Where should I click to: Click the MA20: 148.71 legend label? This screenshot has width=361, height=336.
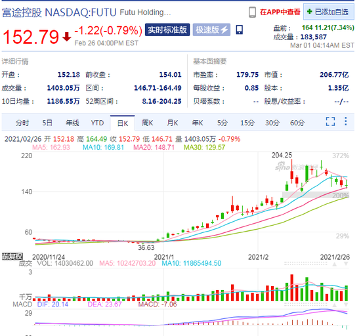[x=154, y=147]
